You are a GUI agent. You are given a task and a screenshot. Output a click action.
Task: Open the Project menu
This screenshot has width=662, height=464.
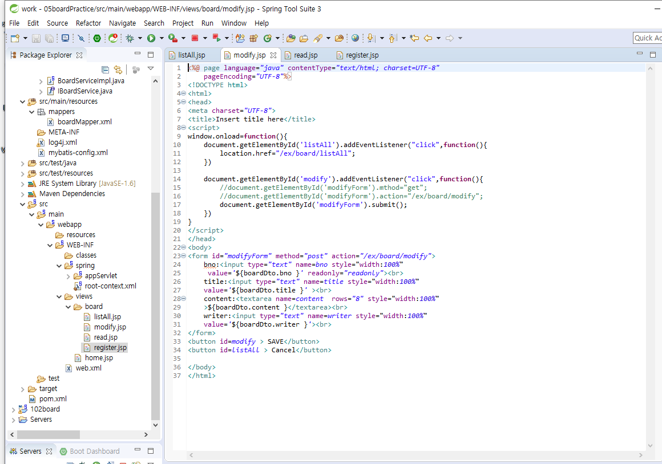coord(183,23)
